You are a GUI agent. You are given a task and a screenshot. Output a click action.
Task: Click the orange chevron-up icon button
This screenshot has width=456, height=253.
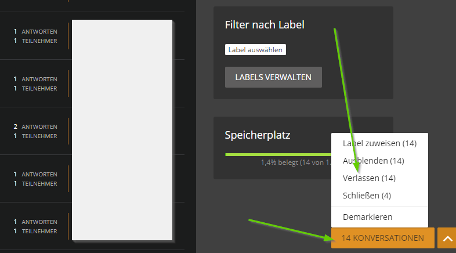[447, 238]
